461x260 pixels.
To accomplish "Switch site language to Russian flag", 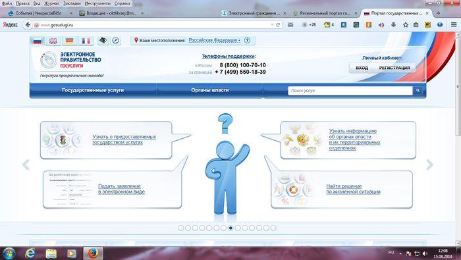I will click(38, 41).
